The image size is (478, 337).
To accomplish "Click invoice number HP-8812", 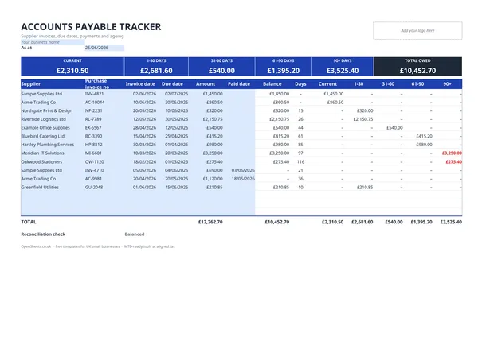I will (93, 145).
